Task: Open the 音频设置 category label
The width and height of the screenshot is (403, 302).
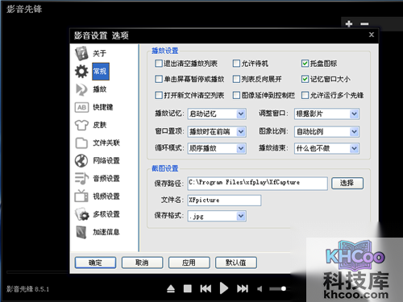Action: pyautogui.click(x=106, y=179)
